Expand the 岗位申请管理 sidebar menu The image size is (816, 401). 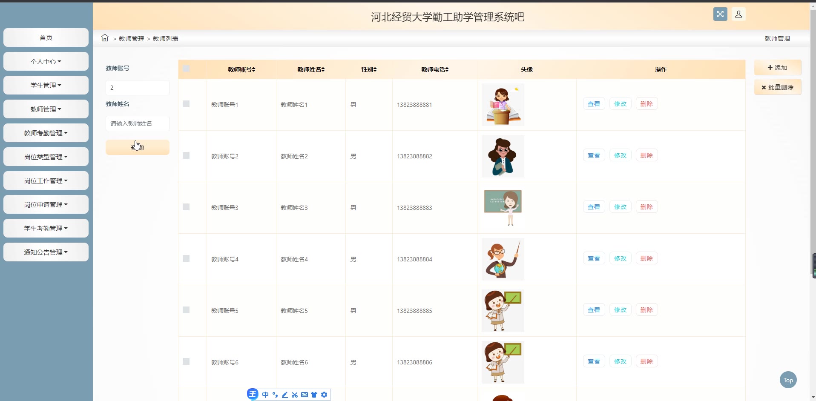click(46, 204)
